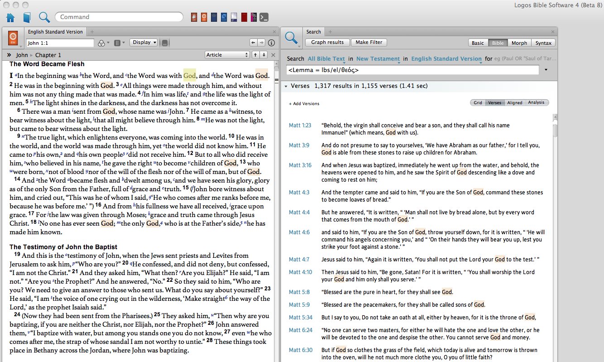Go to the Home page icon
This screenshot has height=362, width=604.
[10, 18]
